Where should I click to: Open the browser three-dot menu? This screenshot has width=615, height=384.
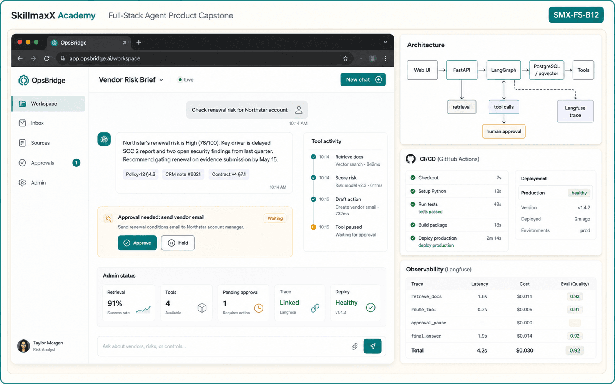385,58
